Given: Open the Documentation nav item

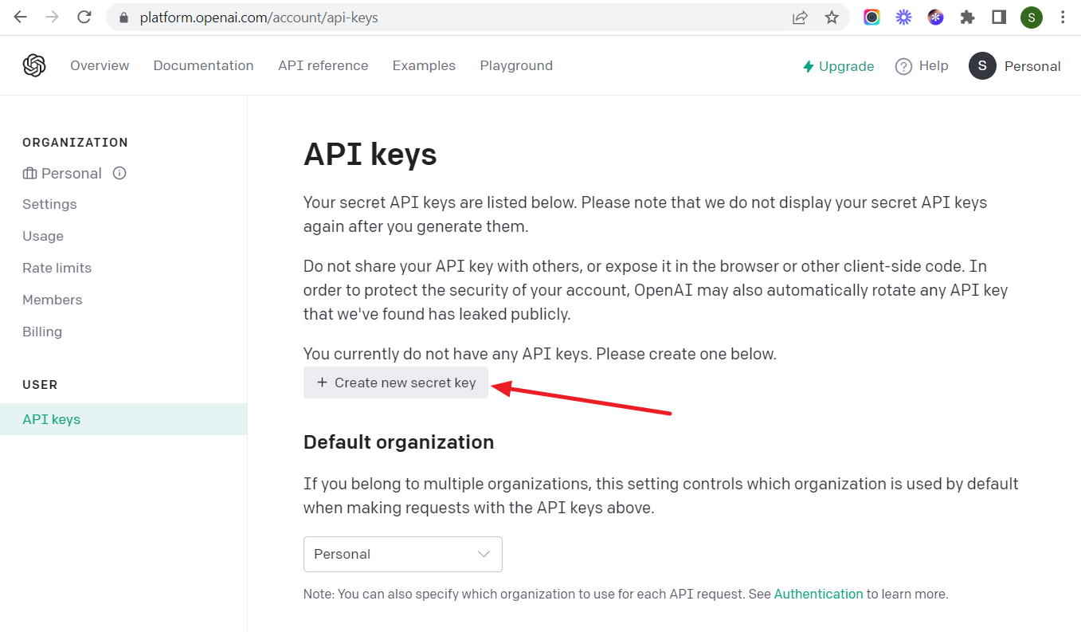Looking at the screenshot, I should (x=203, y=66).
